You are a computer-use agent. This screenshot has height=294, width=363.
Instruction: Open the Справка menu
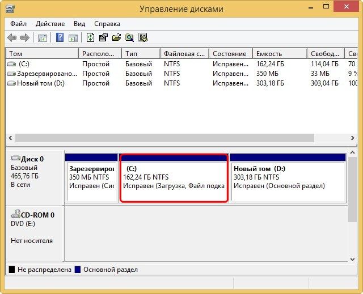[x=107, y=24]
